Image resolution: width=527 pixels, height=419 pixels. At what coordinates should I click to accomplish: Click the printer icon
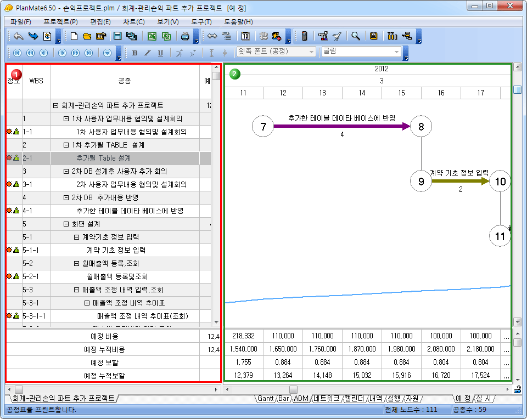point(186,37)
